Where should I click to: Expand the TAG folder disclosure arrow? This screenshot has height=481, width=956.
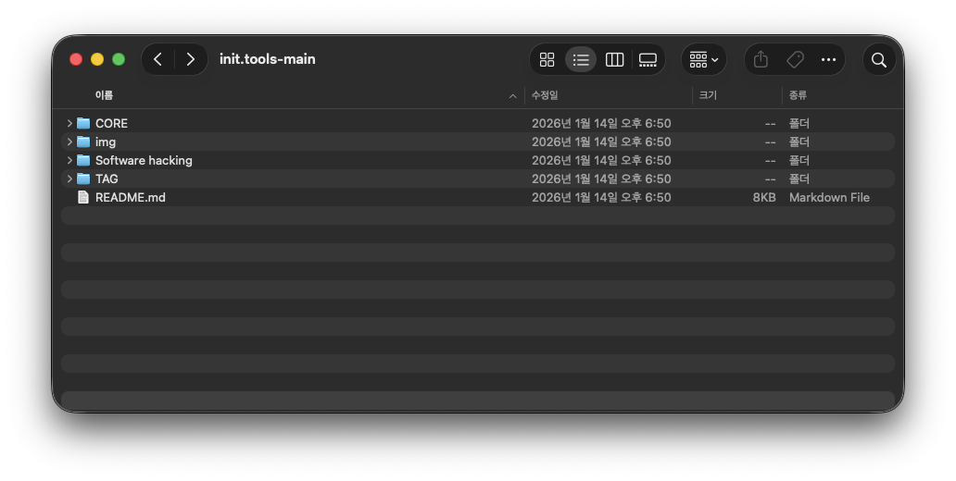(x=69, y=179)
